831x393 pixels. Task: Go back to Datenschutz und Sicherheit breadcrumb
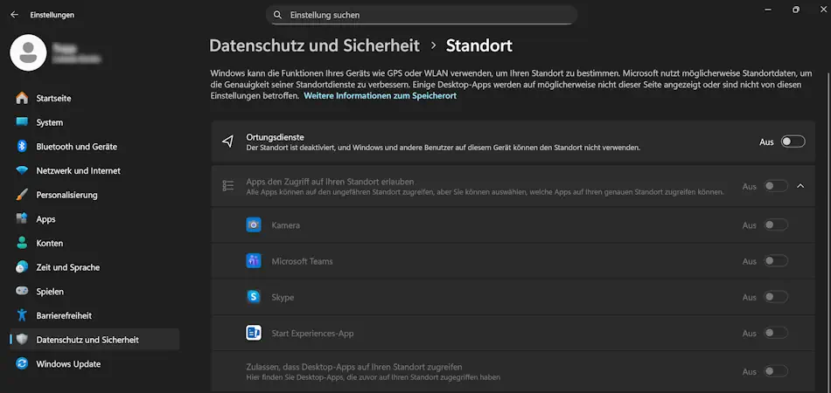pos(314,46)
